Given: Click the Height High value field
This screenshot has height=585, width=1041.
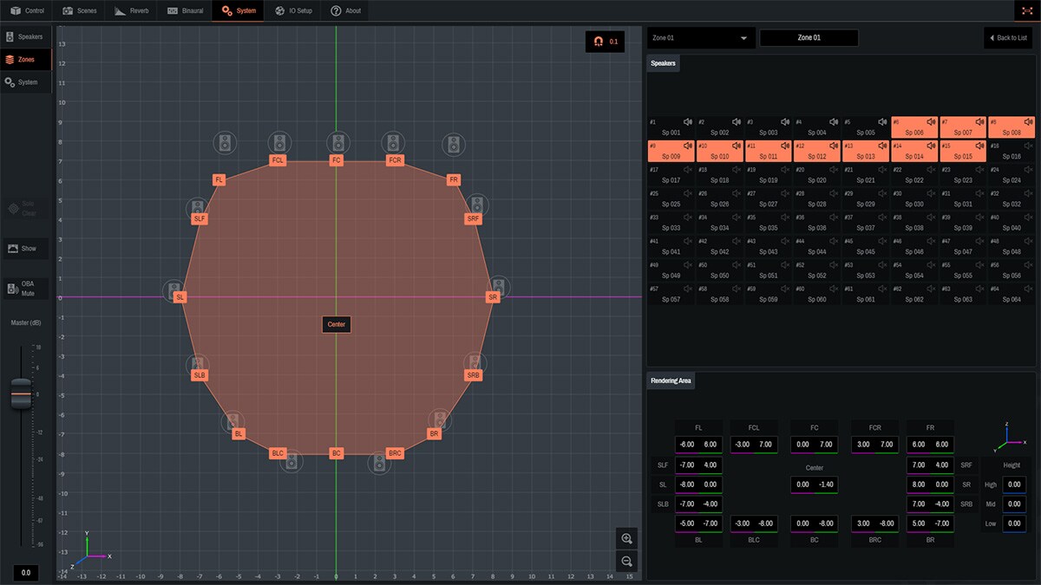Looking at the screenshot, I should click(x=1013, y=484).
